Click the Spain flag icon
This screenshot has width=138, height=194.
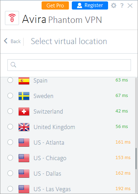tap(24, 80)
